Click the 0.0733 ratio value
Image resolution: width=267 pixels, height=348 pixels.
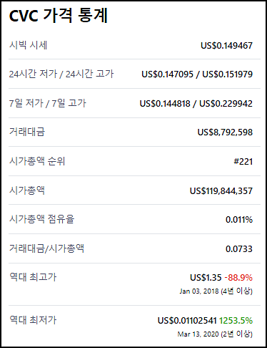point(239,249)
